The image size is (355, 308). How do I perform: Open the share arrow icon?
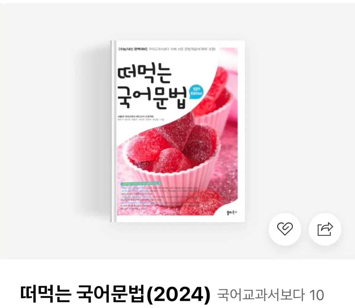tap(325, 229)
